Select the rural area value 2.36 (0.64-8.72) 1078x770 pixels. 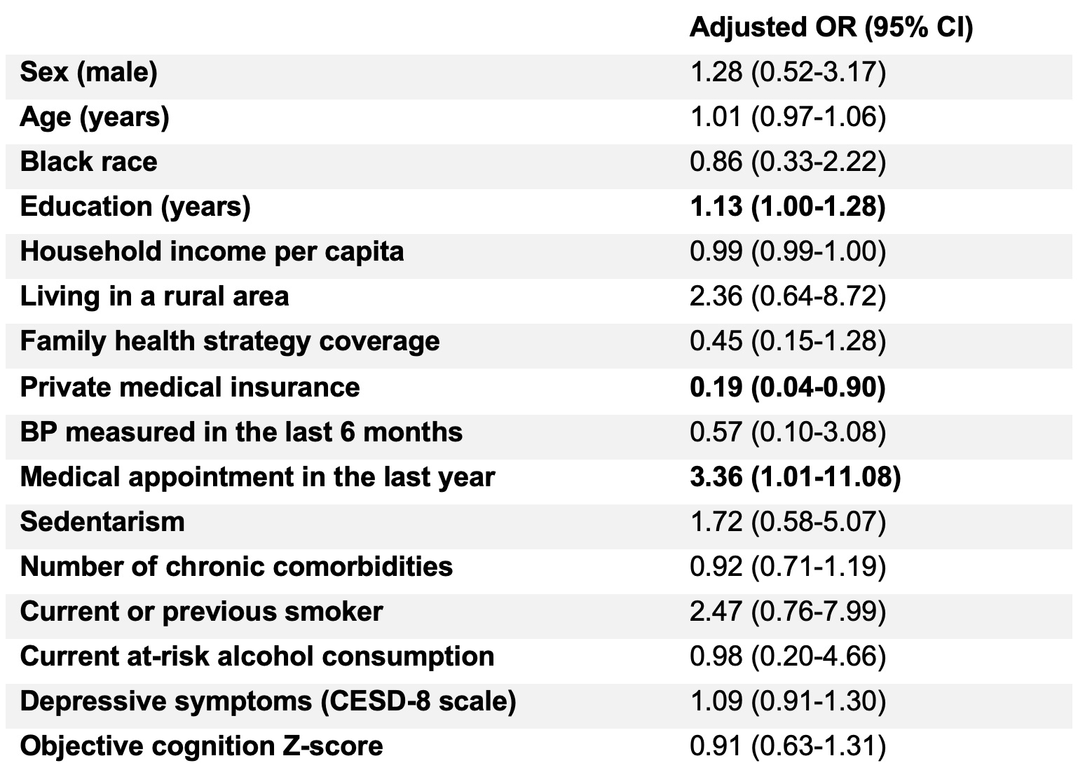(787, 296)
